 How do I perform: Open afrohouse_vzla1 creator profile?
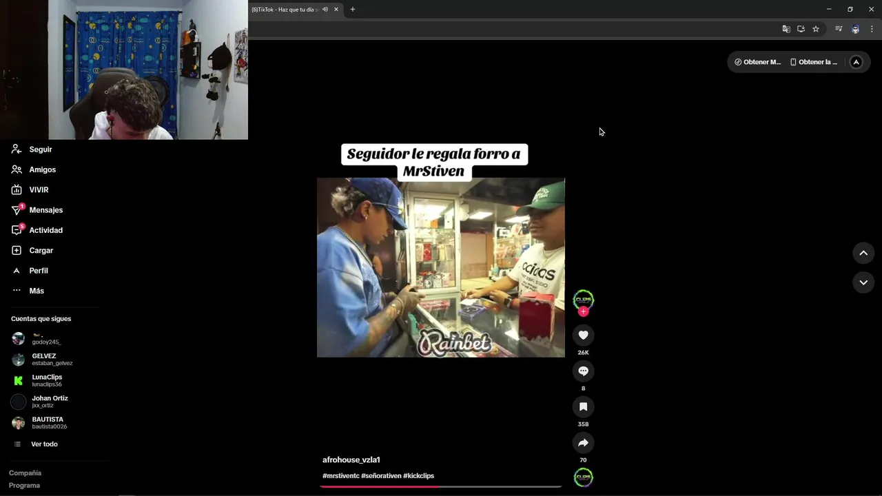351,459
